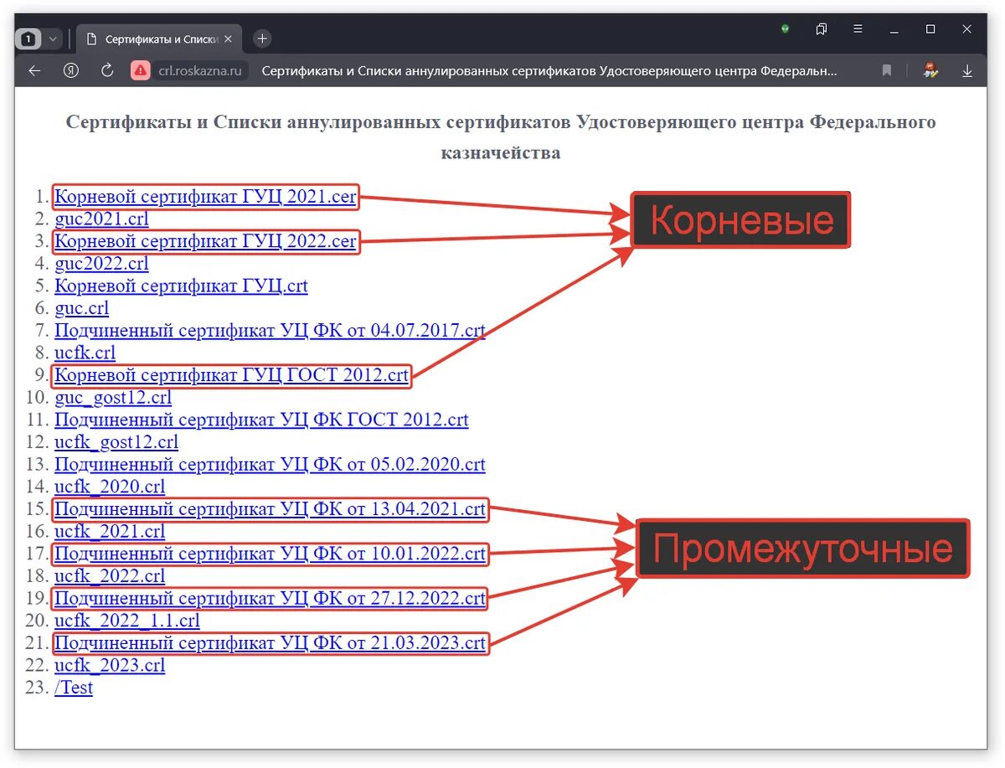Expand the tab list dropdown chevron
This screenshot has width=1005, height=768.
pyautogui.click(x=53, y=39)
